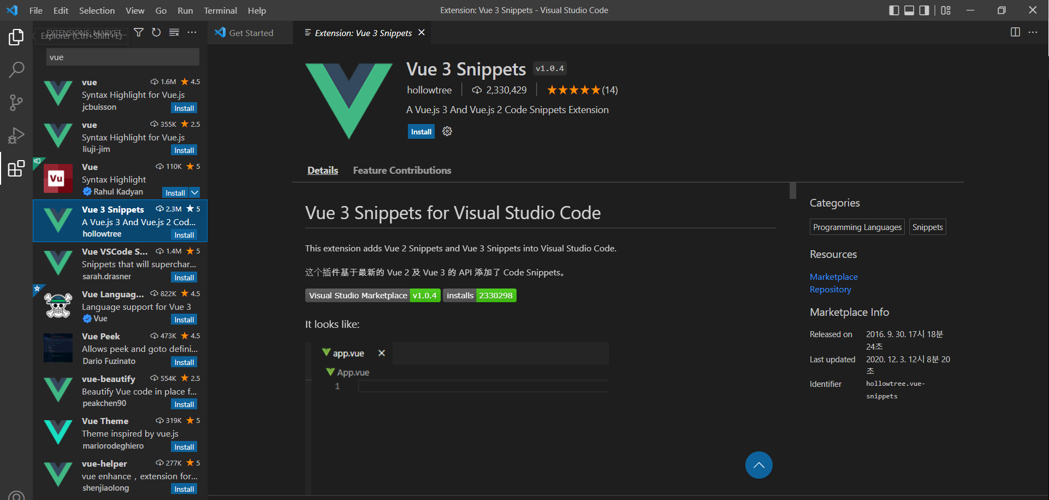Image resolution: width=1049 pixels, height=500 pixels.
Task: Click the manage gear icon next to Install
Action: [447, 131]
